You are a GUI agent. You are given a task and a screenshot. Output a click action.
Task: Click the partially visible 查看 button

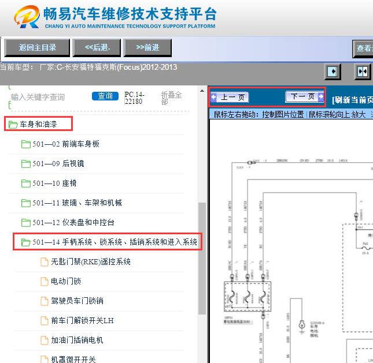coord(363,48)
